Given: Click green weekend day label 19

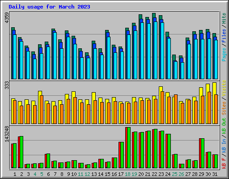Looking at the screenshot, I should 134,174.
